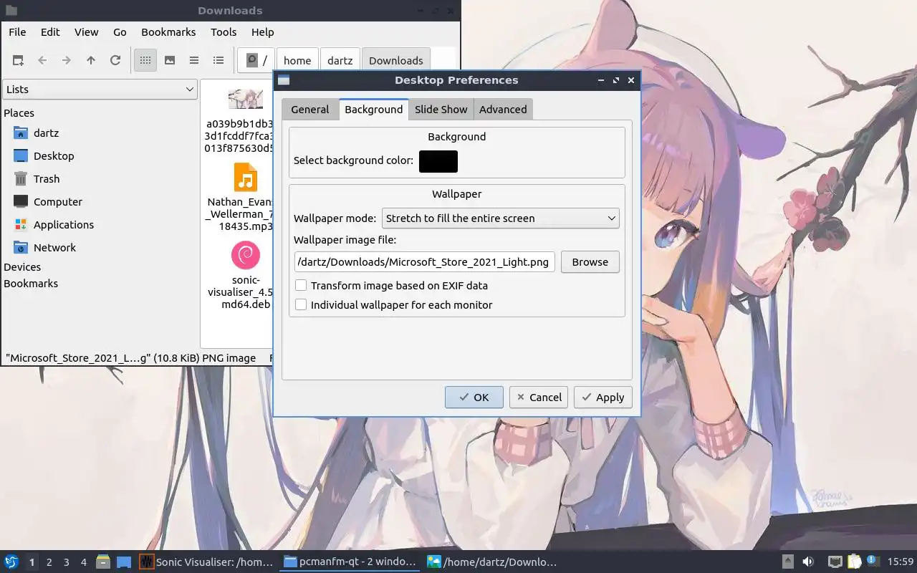Click the show desktop taskbar icon
The image size is (917, 573).
[124, 562]
